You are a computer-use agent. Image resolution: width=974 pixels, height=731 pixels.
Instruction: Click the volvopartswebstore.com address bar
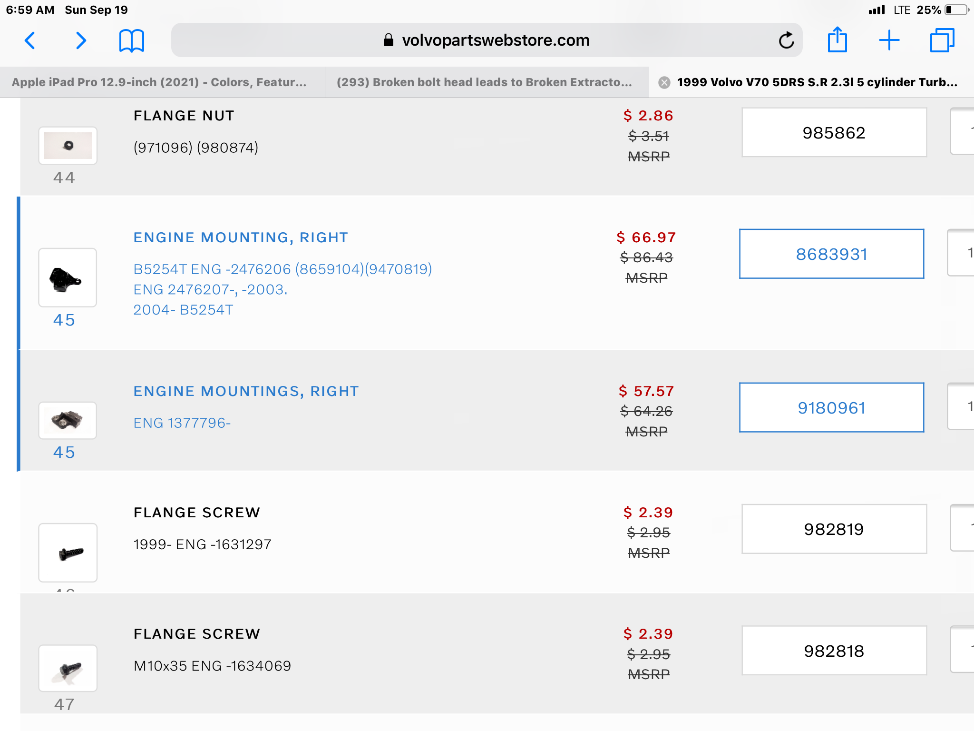click(x=486, y=40)
